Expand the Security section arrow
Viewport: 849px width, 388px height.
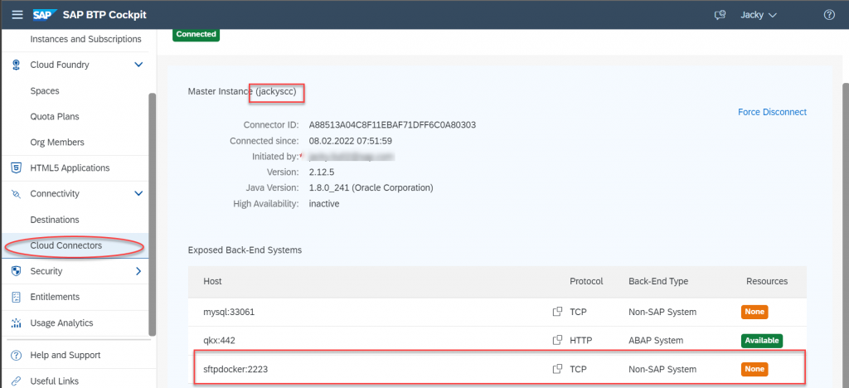138,271
